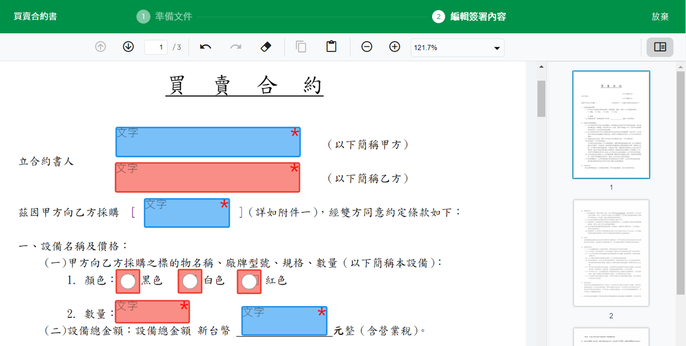Copy the selected field
Screen dimensions: 686x346
(x=301, y=47)
